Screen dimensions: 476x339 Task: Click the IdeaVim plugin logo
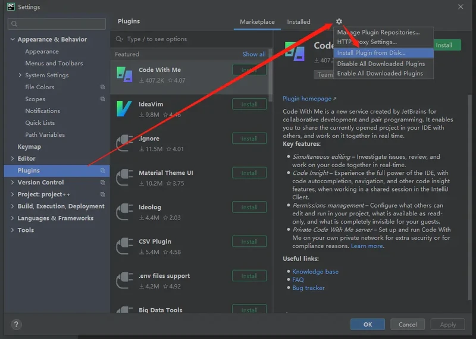(x=124, y=109)
